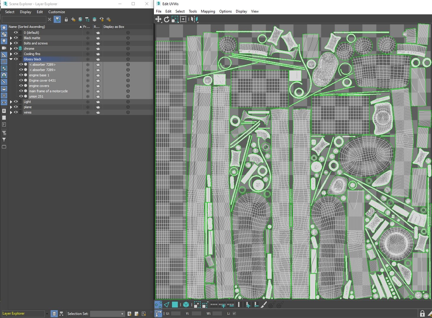Image resolution: width=432 pixels, height=318 pixels.
Task: Collapse the Glossy black layer
Action: tap(11, 59)
